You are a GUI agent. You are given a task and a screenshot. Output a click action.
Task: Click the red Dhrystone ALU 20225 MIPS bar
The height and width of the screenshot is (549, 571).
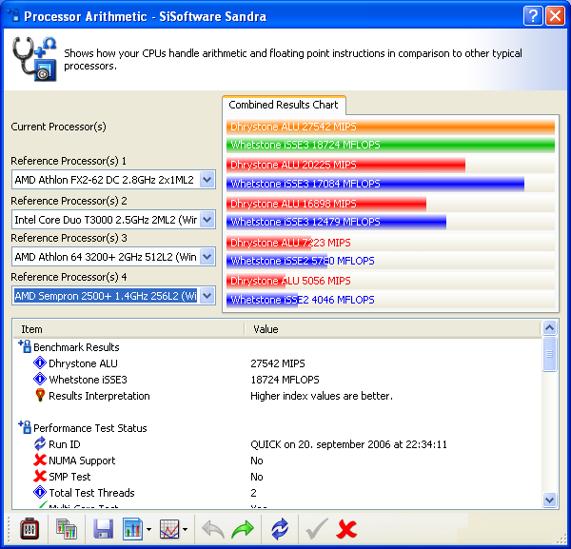click(x=345, y=165)
